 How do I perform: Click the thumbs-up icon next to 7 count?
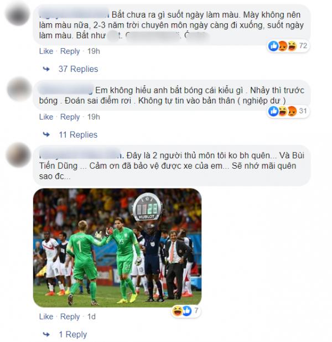tap(187, 310)
